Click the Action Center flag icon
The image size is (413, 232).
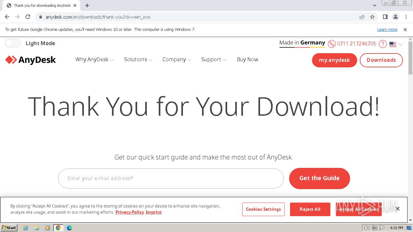pos(382,228)
